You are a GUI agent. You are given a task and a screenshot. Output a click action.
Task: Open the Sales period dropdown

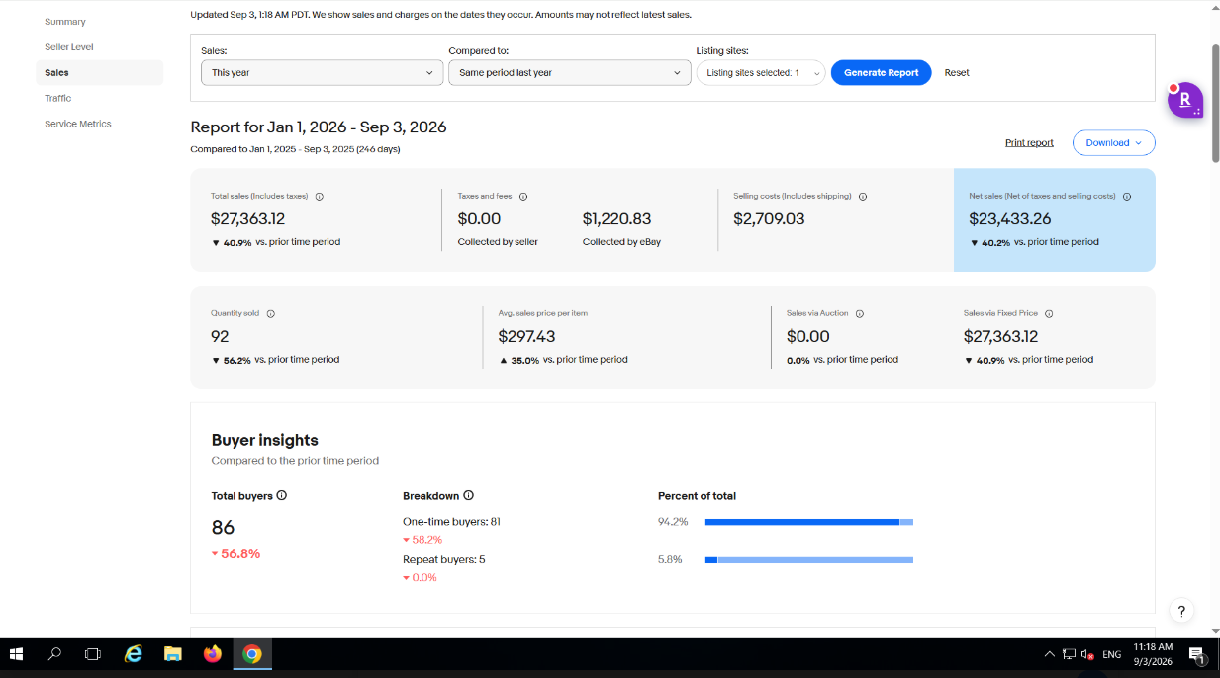click(x=322, y=73)
